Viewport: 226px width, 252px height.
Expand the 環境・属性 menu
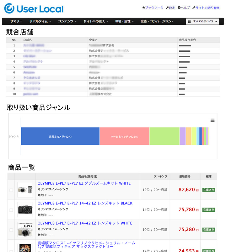tap(124, 21)
